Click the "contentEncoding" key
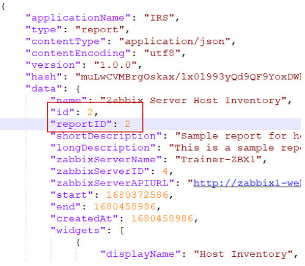Image resolution: width=305 pixels, height=266 pixels. coord(78,54)
